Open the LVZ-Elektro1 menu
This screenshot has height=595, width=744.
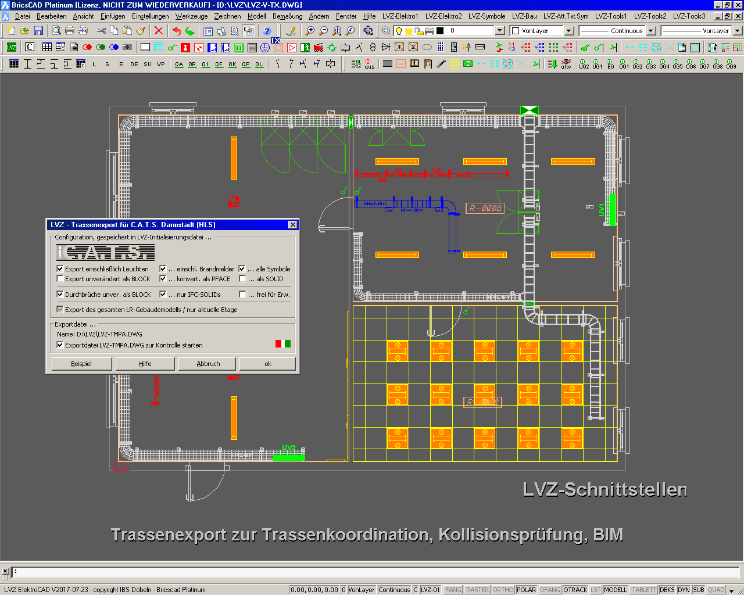(400, 16)
